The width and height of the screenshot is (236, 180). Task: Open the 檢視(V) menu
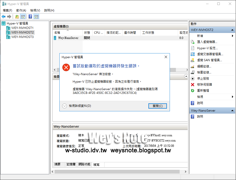click(x=35, y=10)
